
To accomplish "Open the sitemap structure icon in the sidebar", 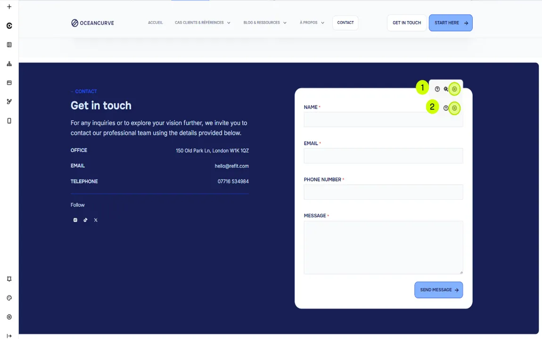I will click(9, 64).
